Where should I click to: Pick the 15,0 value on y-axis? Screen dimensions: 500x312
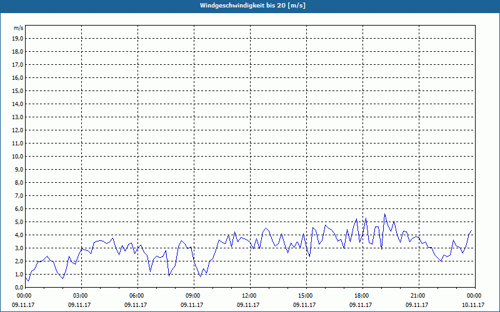click(x=18, y=90)
